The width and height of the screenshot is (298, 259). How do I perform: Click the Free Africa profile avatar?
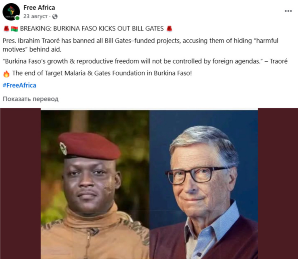click(11, 12)
